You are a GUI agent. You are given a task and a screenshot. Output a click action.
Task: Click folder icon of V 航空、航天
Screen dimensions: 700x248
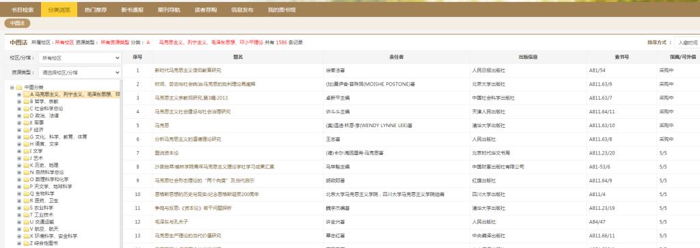26,229
